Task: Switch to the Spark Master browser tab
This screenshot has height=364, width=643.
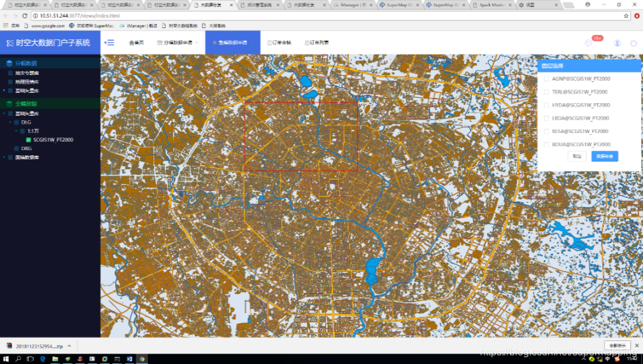Action: tap(492, 5)
